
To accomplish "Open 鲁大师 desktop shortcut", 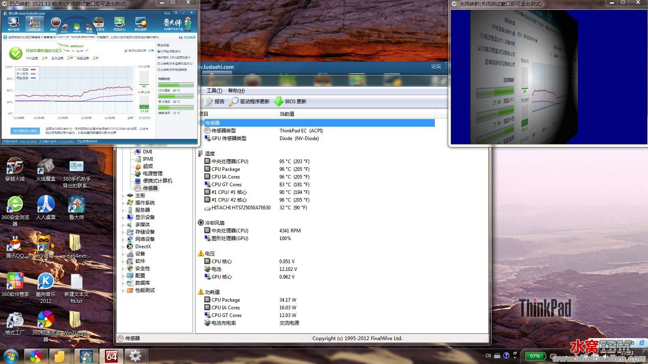I will click(x=76, y=208).
